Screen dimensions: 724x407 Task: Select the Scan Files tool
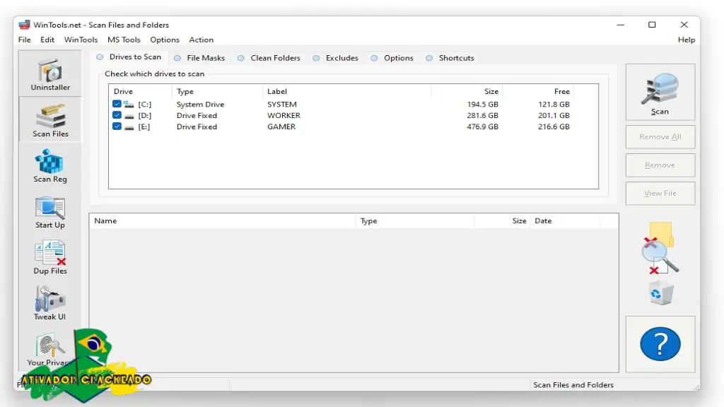pos(50,120)
